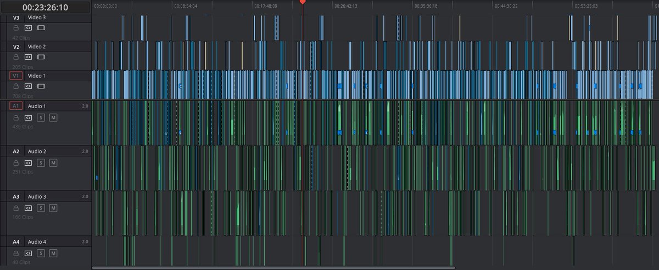This screenshot has height=270, width=659.
Task: Toggle auto track selector on Audio 1
Action: (x=29, y=117)
